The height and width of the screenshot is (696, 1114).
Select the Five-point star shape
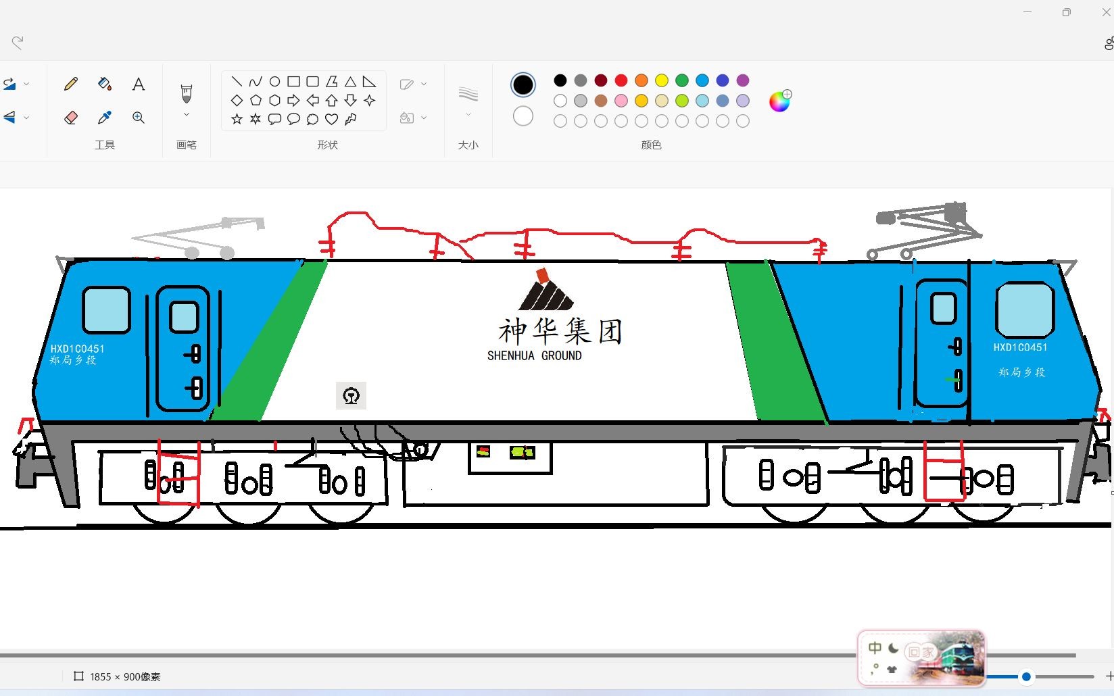[x=237, y=119]
